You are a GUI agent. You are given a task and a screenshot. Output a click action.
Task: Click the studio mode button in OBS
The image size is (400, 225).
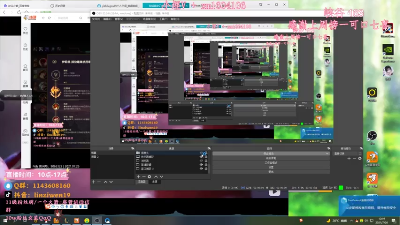point(271,163)
